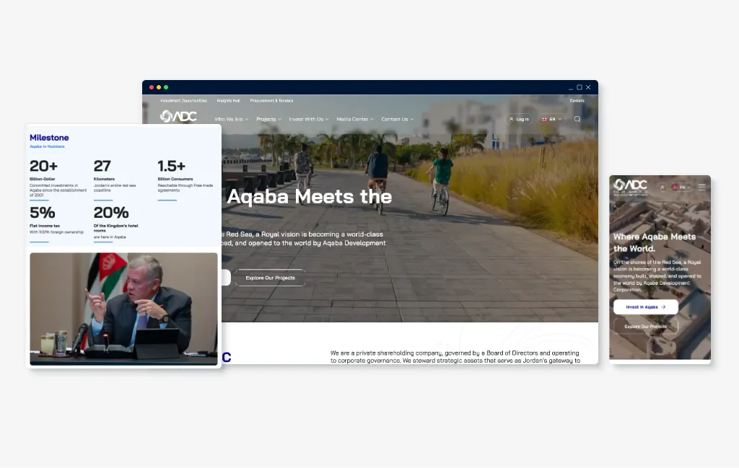Open the EN language selector in the desktop header

pos(551,119)
